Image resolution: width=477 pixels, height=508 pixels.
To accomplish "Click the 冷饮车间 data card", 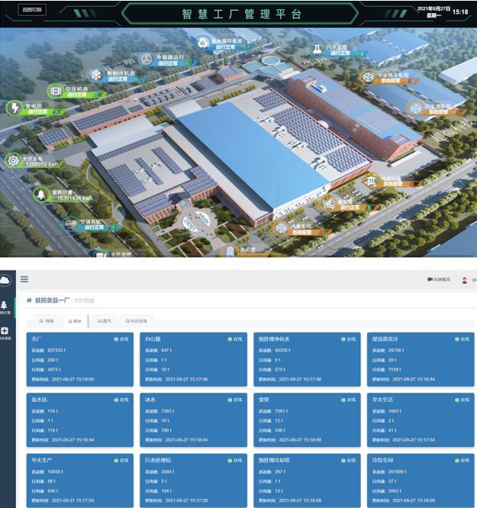I will (420, 481).
